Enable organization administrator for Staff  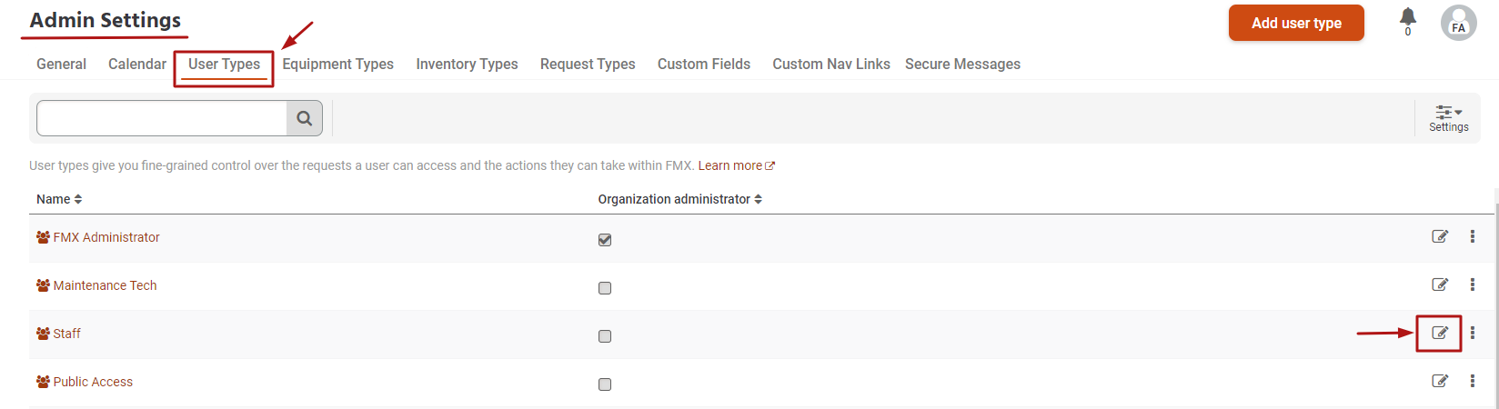(605, 336)
